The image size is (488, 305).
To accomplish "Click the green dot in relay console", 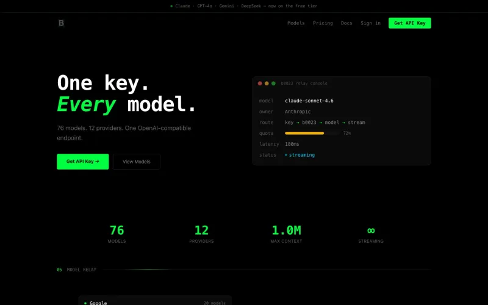I will point(273,84).
